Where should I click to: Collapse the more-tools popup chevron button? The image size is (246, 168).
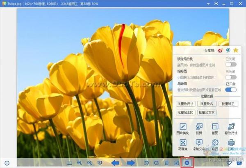point(187,163)
